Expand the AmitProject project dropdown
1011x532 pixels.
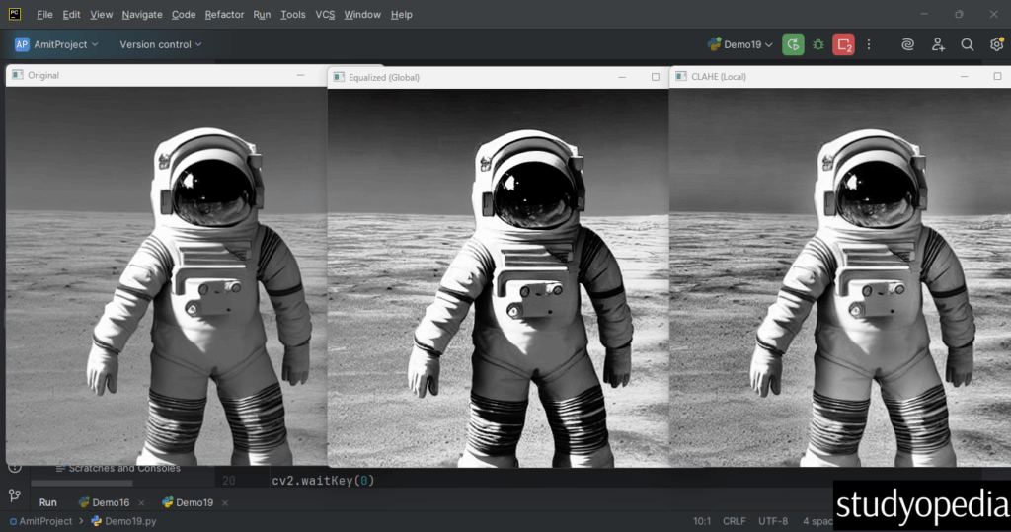coord(56,44)
